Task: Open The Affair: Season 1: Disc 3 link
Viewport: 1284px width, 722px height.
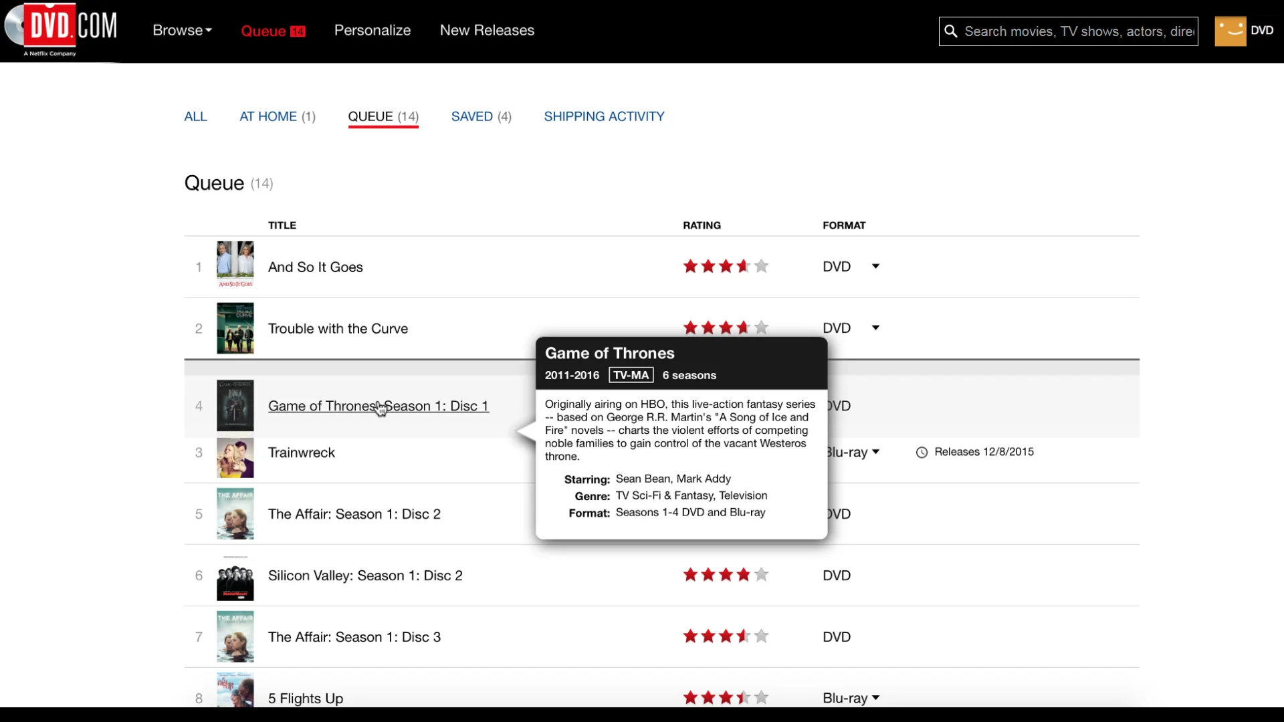Action: click(354, 637)
